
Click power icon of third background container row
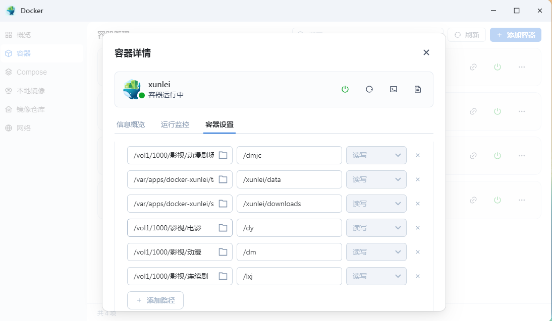(x=498, y=155)
